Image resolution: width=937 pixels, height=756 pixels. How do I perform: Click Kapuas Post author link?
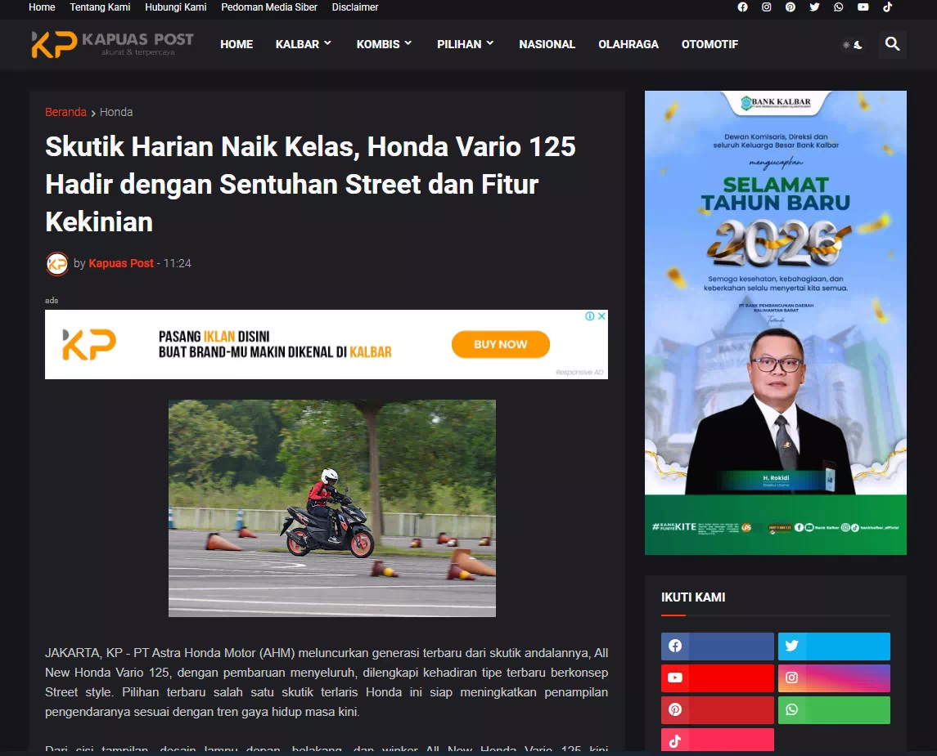(121, 263)
